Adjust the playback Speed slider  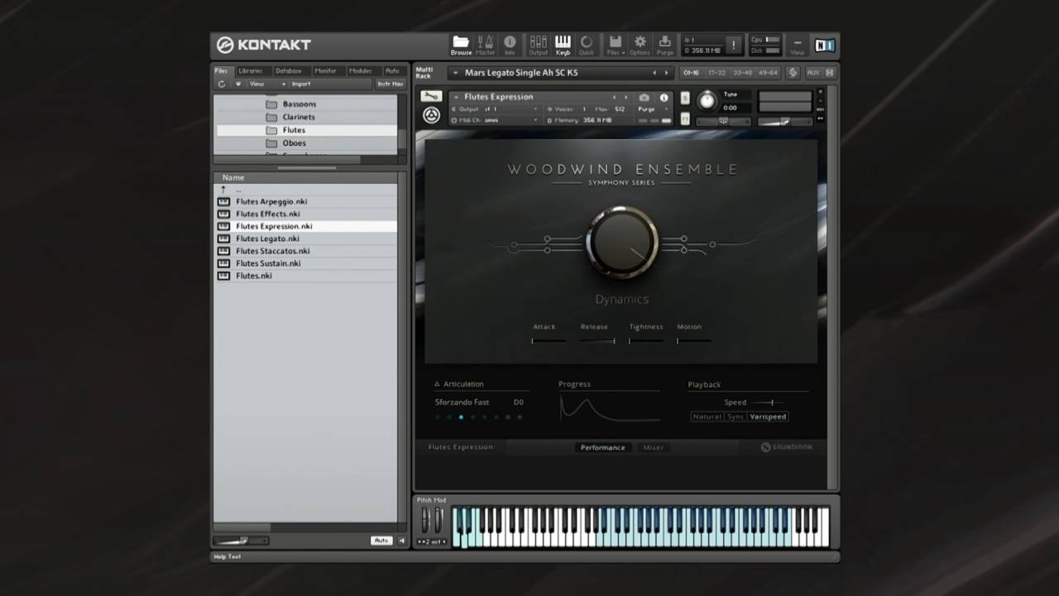767,402
